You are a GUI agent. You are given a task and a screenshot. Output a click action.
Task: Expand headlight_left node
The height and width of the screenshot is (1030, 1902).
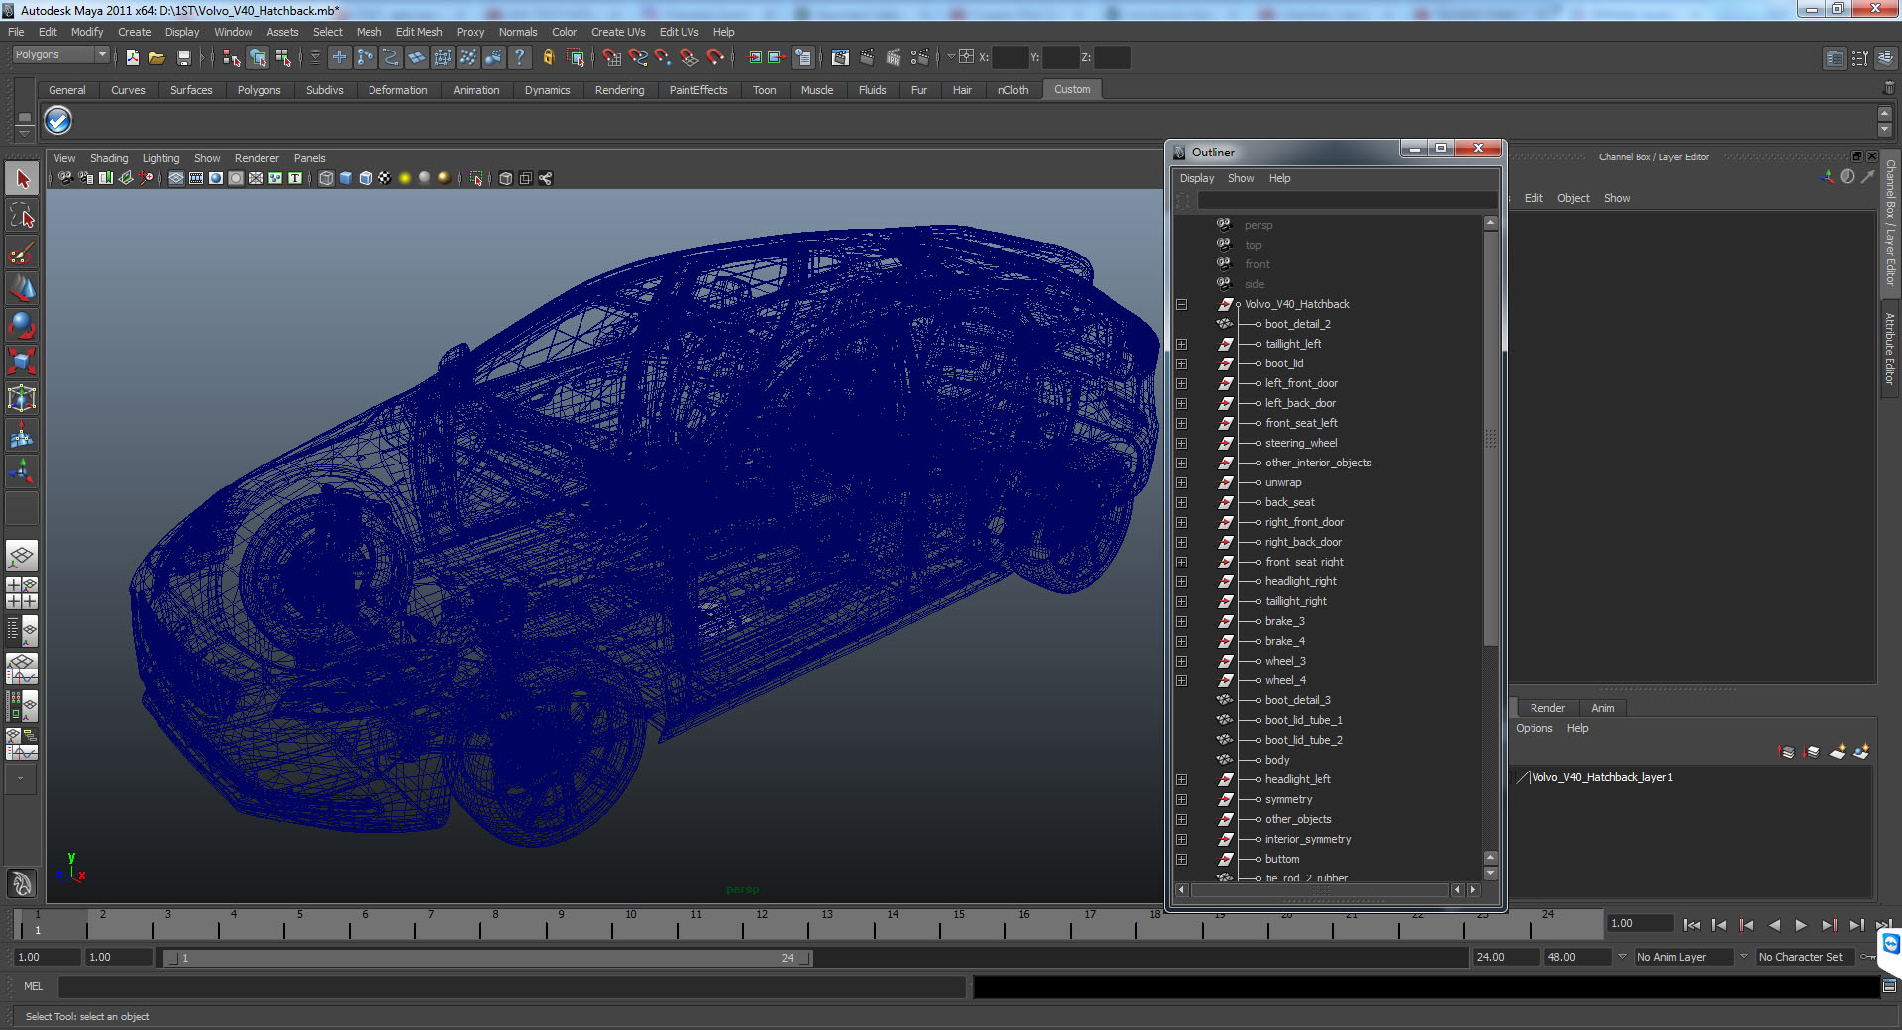(1181, 779)
